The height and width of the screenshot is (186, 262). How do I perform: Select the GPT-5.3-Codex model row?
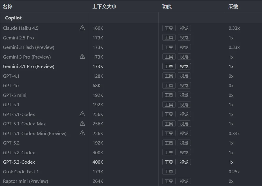pyautogui.click(x=19, y=162)
